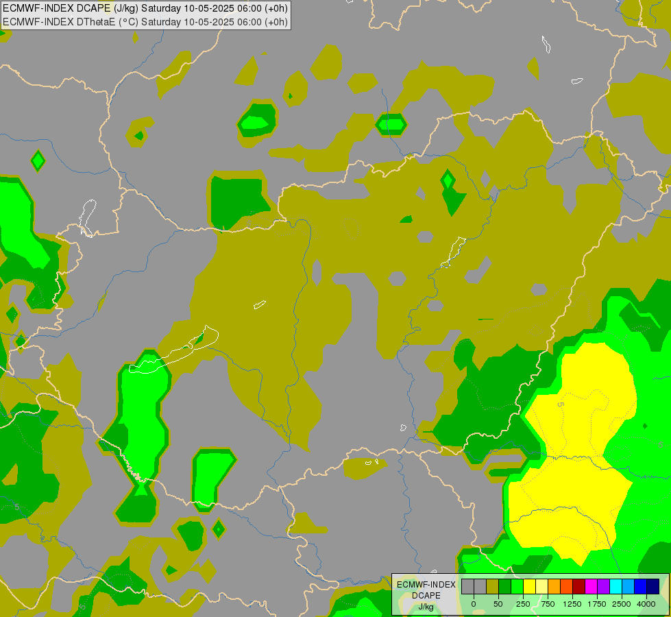Click the pale yellow legend swatch

tap(541, 586)
